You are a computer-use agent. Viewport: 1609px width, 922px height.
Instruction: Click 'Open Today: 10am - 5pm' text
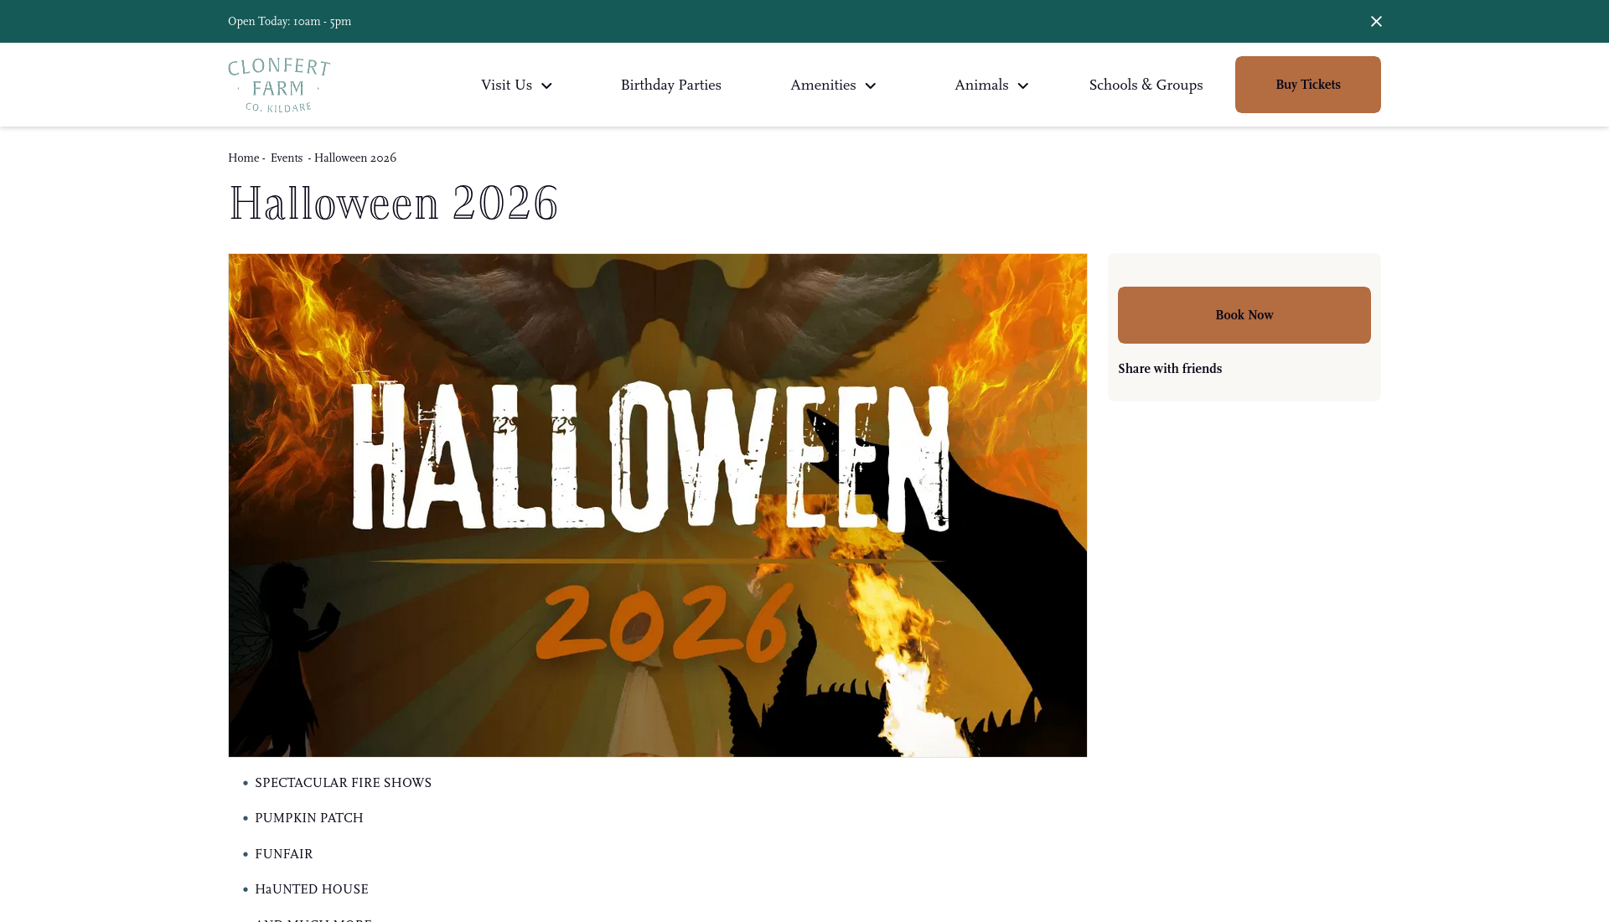click(289, 21)
